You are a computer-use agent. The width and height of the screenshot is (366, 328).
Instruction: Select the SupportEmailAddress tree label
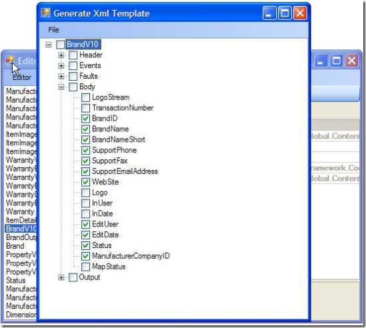[x=125, y=171]
